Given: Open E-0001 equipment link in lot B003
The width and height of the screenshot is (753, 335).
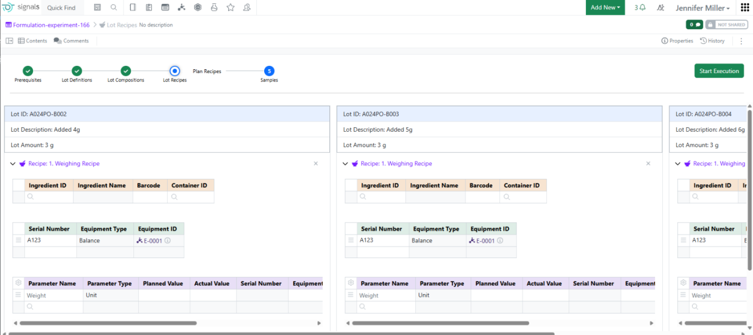Looking at the screenshot, I should point(485,241).
